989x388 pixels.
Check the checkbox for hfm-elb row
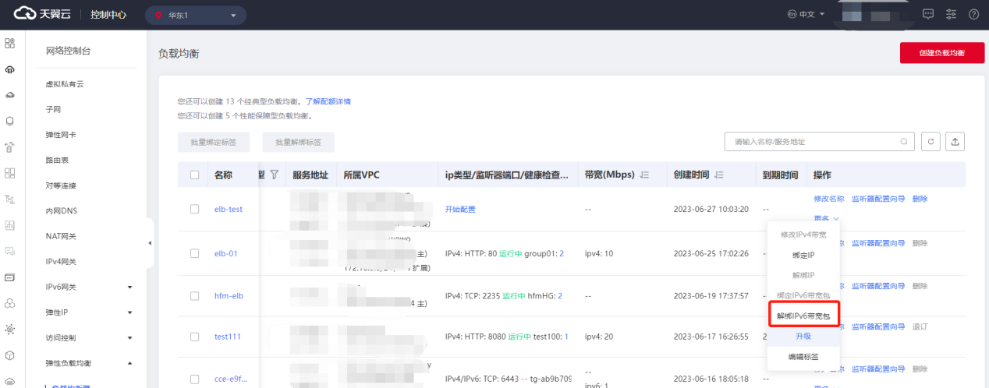coord(194,296)
